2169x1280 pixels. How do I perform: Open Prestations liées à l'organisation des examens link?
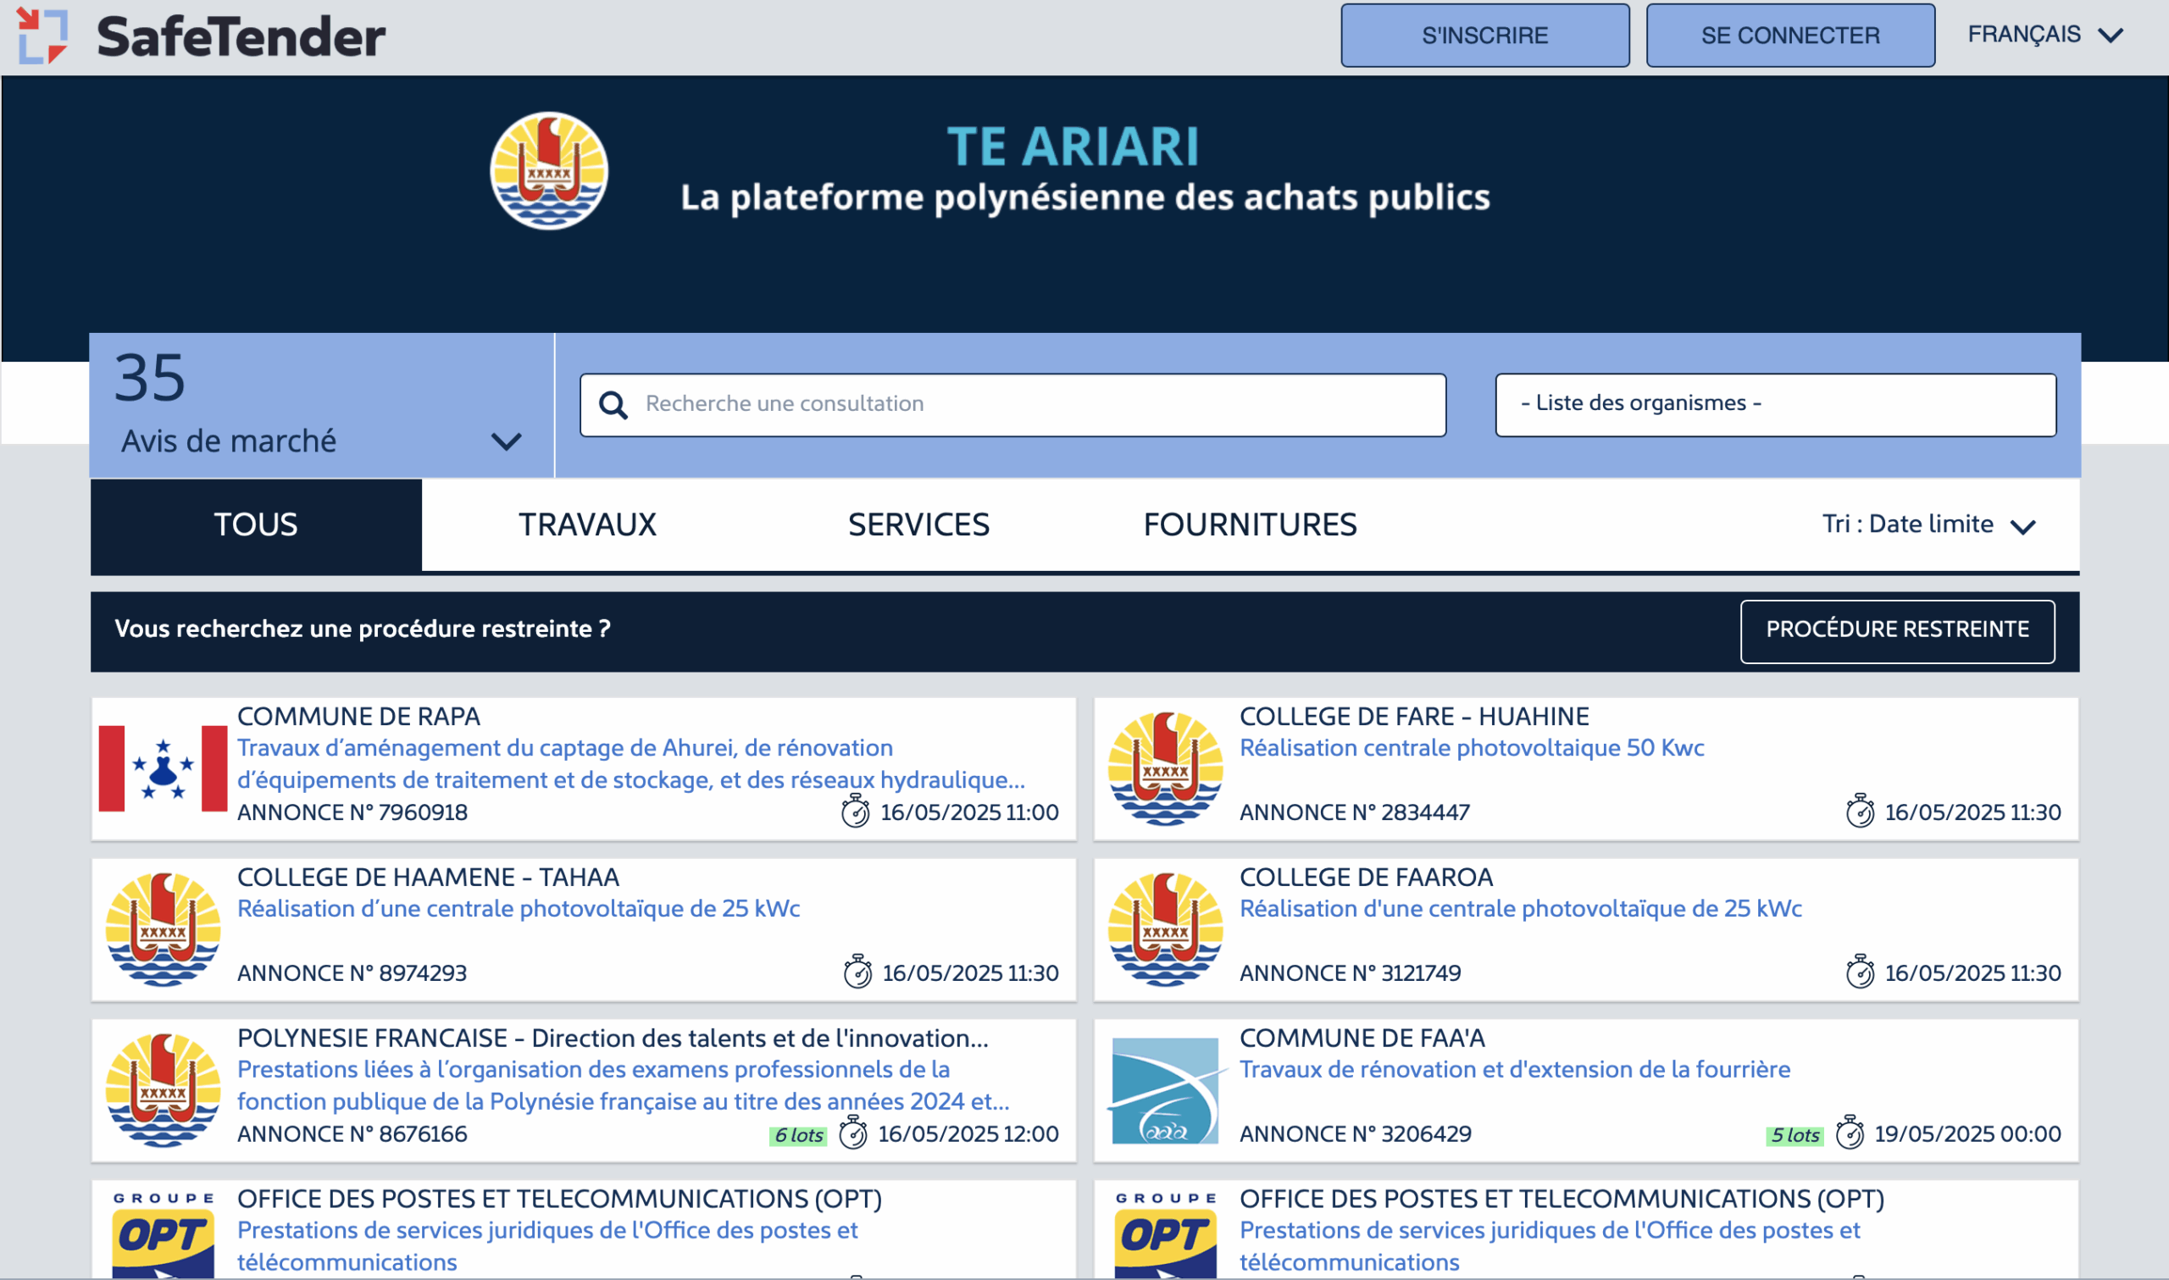coord(624,1085)
